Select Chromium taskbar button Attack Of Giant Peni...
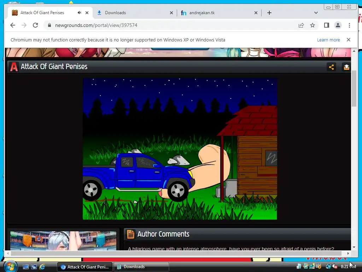This screenshot has width=362, height=272. (85, 267)
